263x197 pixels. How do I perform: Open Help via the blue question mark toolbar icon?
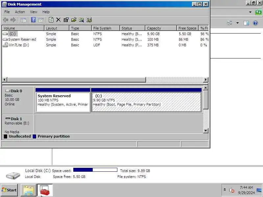point(33,20)
